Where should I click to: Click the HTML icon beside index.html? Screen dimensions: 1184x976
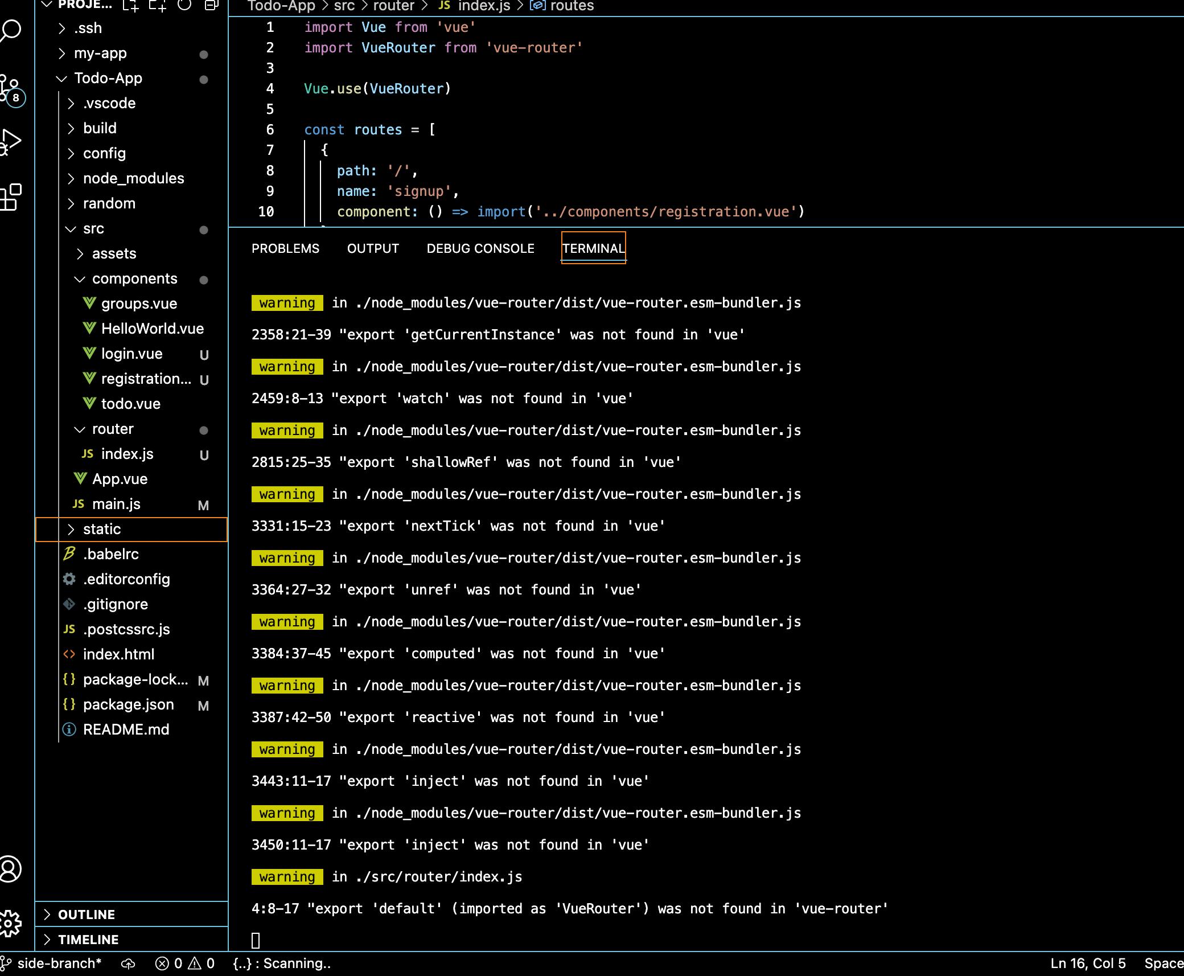[x=69, y=654]
